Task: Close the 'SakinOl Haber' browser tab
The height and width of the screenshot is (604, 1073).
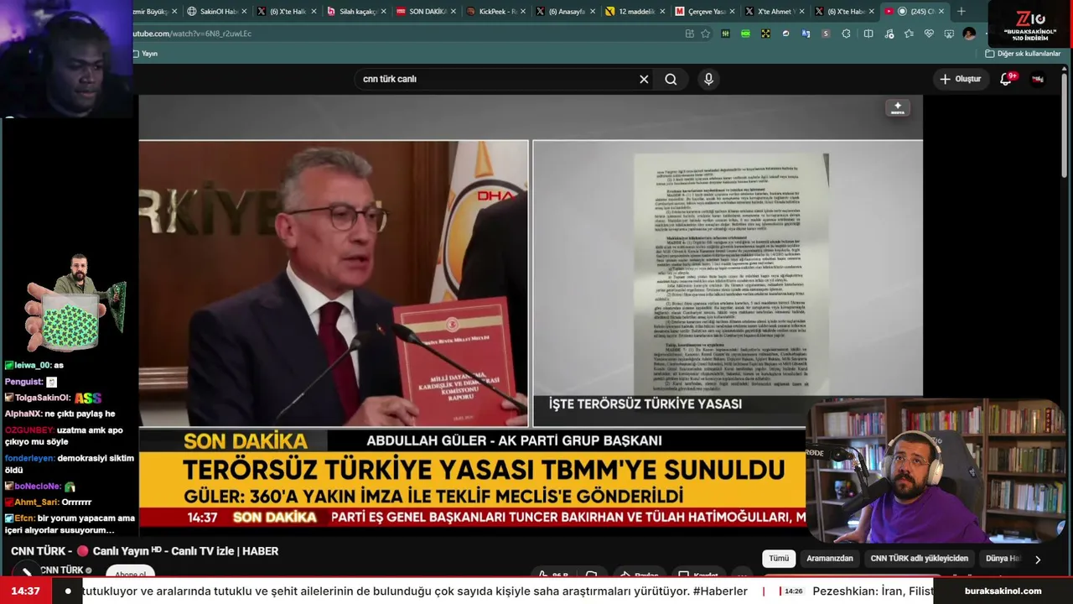Action: (245, 12)
